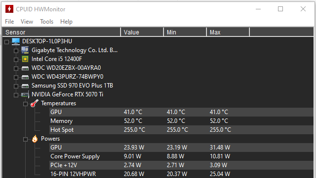This screenshot has height=178, width=316.
Task: Select NVIDIA GeForce RTX 5070 Ti row
Action: coord(67,94)
